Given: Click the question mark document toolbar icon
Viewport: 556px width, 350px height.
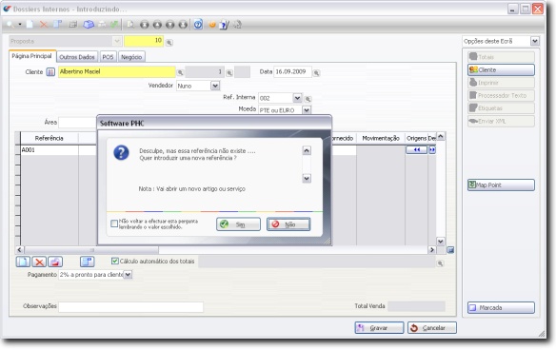Looking at the screenshot, I should (x=224, y=25).
